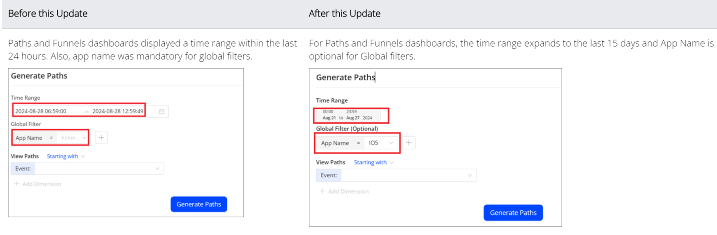Click the plus icon beside the left App Name filter
This screenshot has width=717, height=235.
point(101,138)
